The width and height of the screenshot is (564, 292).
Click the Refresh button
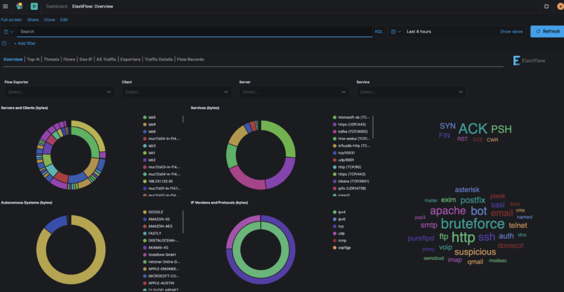[x=547, y=31]
